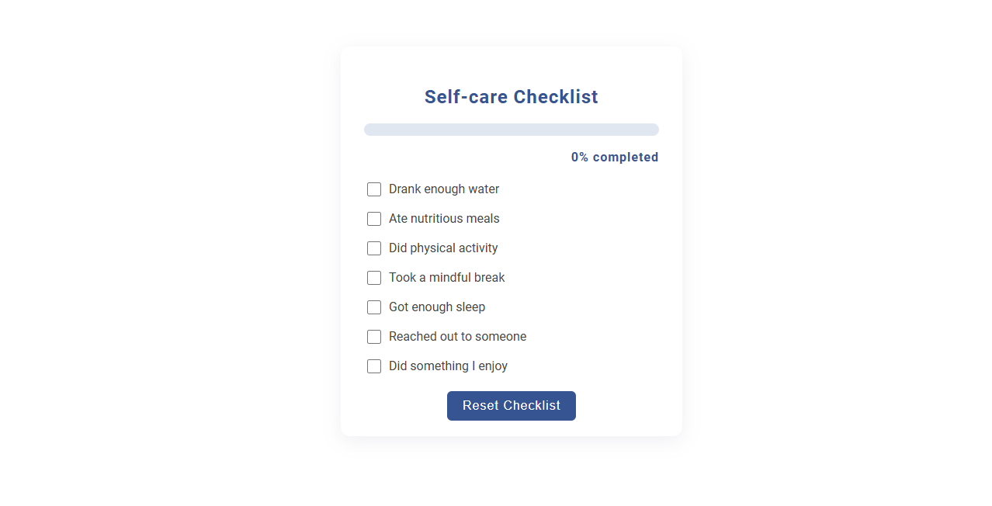The height and width of the screenshot is (506, 992).
Task: Click the Reset Checklist button
Action: tap(511, 405)
